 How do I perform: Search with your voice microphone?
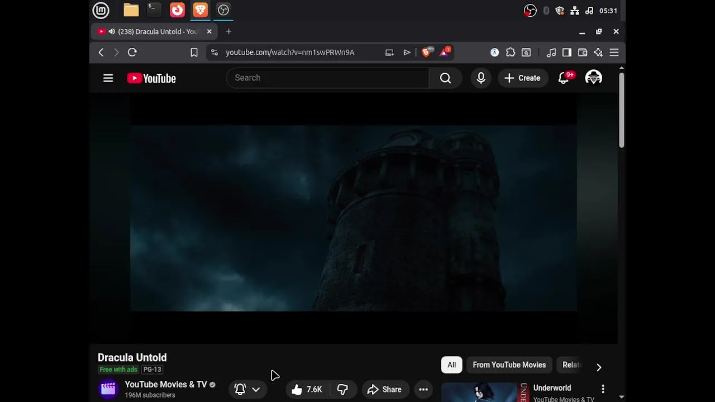pyautogui.click(x=481, y=78)
